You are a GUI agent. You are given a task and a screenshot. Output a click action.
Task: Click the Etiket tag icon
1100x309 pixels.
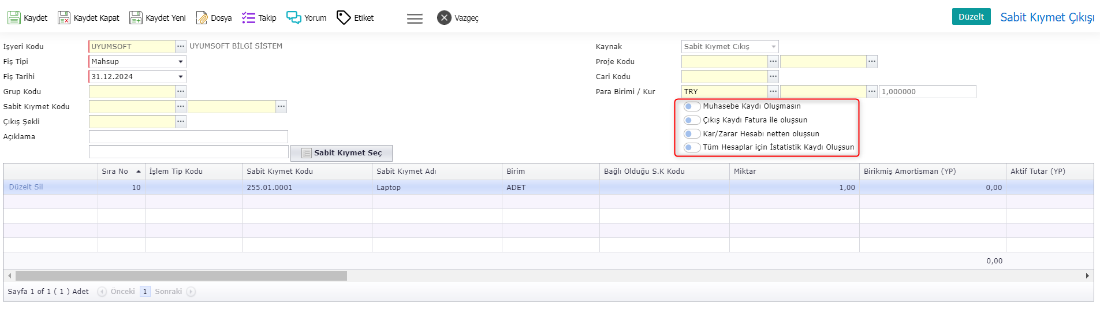click(344, 18)
